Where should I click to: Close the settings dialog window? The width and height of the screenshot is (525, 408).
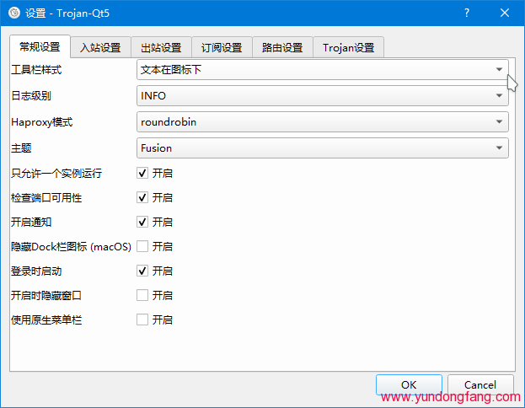point(505,13)
